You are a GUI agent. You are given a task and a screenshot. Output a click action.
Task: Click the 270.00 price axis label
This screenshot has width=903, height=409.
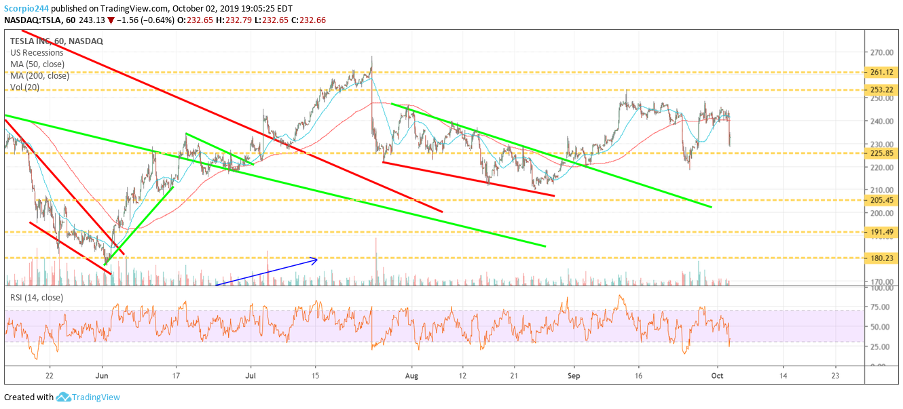pyautogui.click(x=882, y=52)
